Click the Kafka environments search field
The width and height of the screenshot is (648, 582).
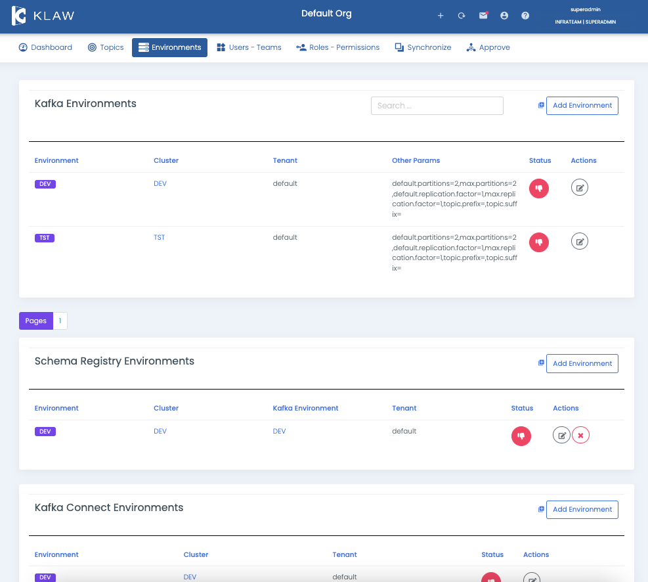click(x=437, y=106)
